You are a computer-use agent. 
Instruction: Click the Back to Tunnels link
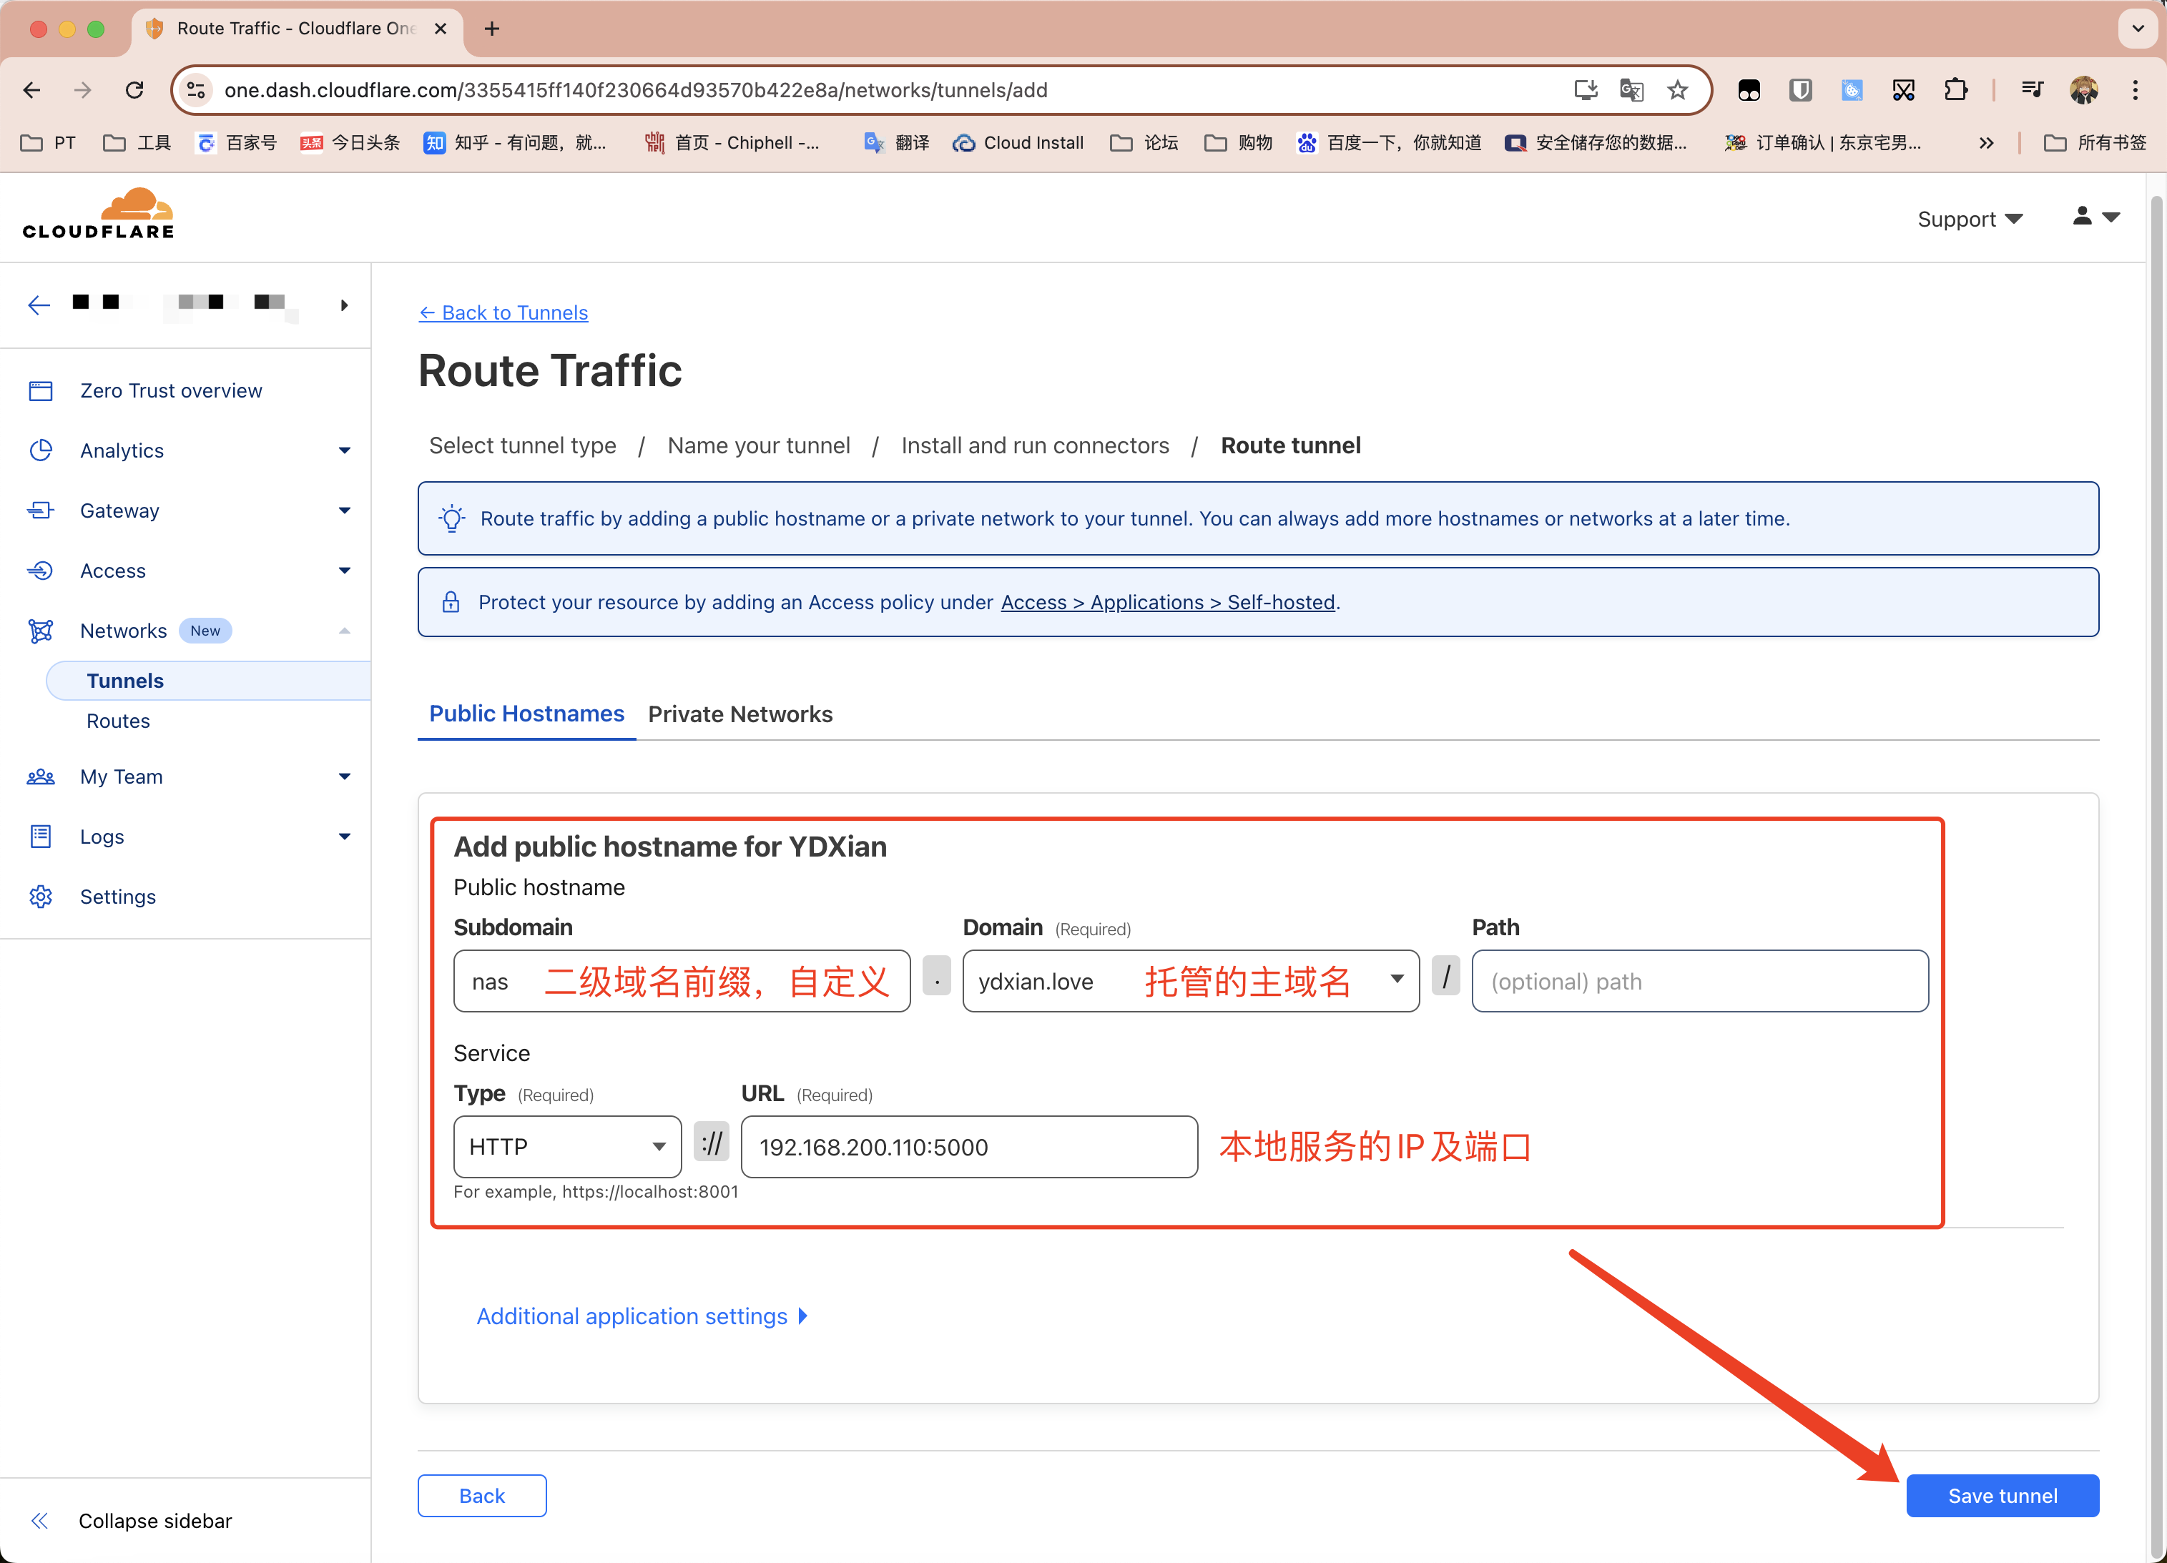coord(503,312)
